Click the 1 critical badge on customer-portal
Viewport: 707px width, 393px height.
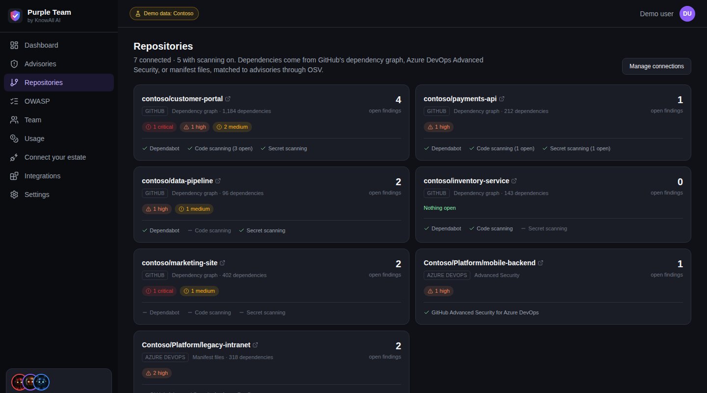point(159,127)
